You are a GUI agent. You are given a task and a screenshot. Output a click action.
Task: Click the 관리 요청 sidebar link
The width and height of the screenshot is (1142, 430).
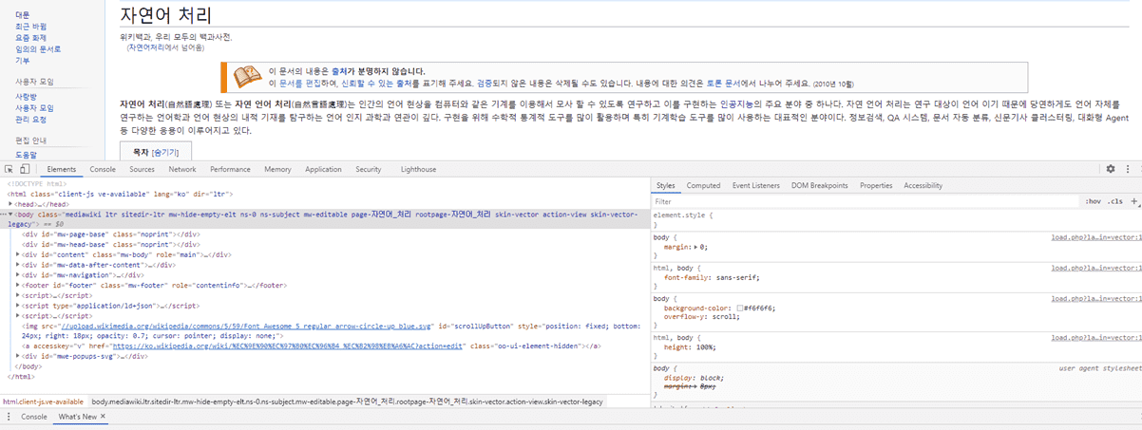point(30,120)
